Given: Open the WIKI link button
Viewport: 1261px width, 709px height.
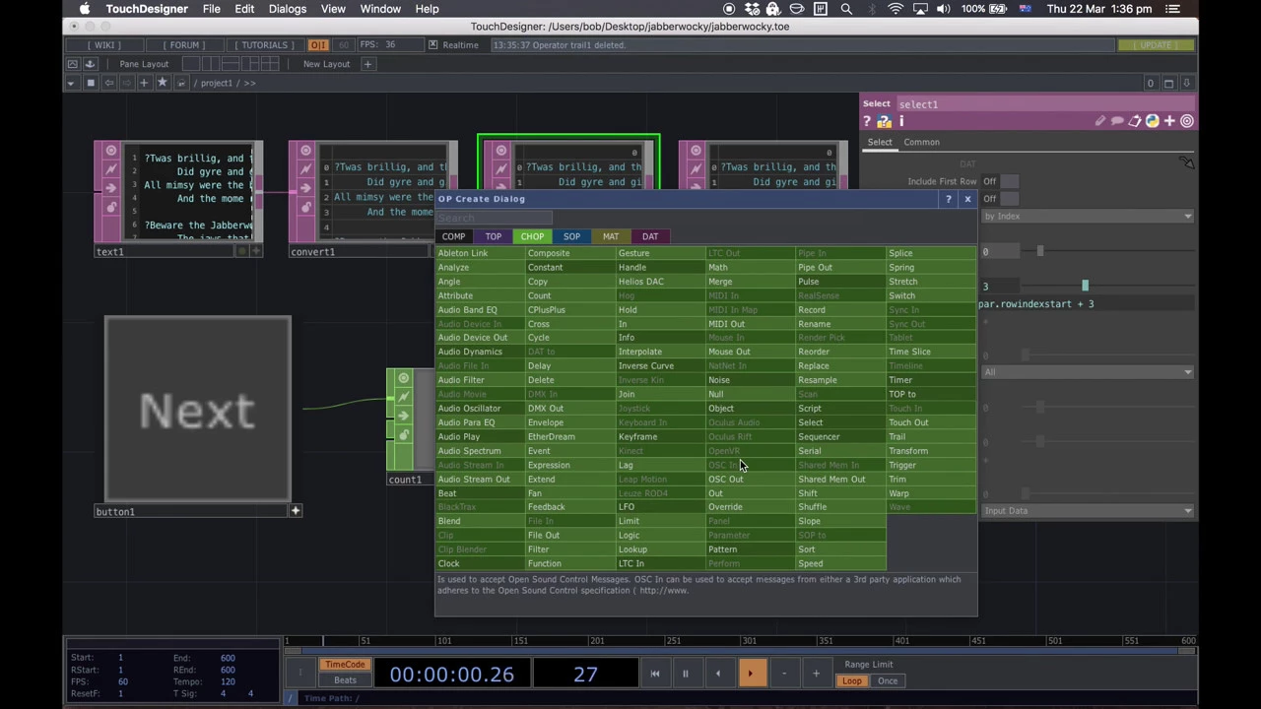Looking at the screenshot, I should pyautogui.click(x=104, y=45).
